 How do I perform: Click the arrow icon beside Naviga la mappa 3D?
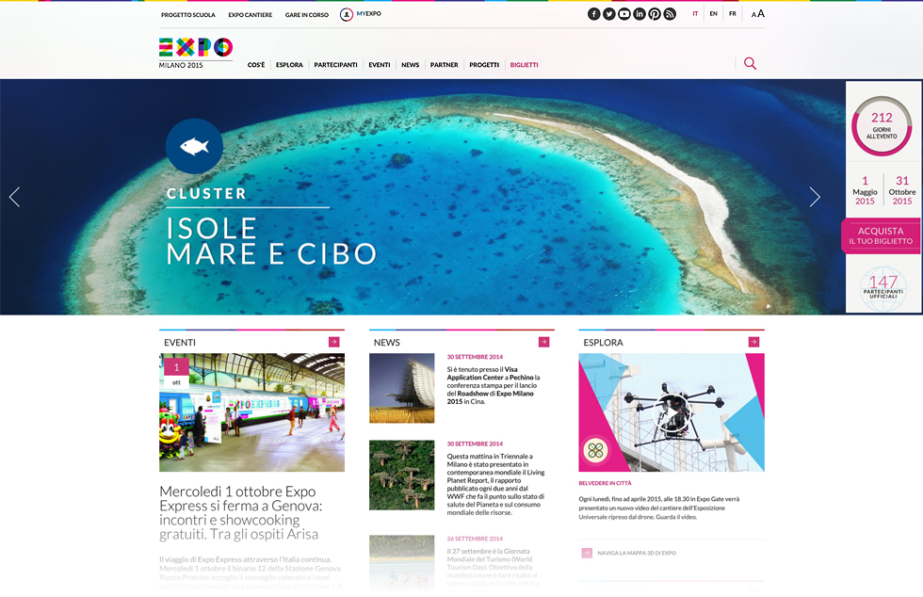point(587,553)
